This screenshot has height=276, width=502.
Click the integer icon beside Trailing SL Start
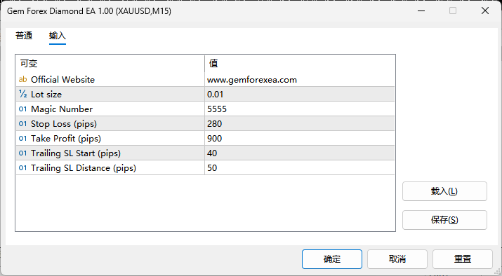22,153
